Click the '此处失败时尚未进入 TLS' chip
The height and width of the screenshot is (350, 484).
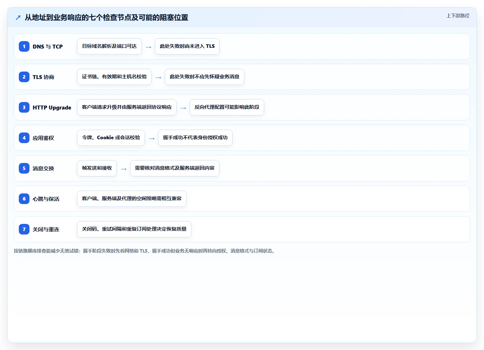[187, 46]
